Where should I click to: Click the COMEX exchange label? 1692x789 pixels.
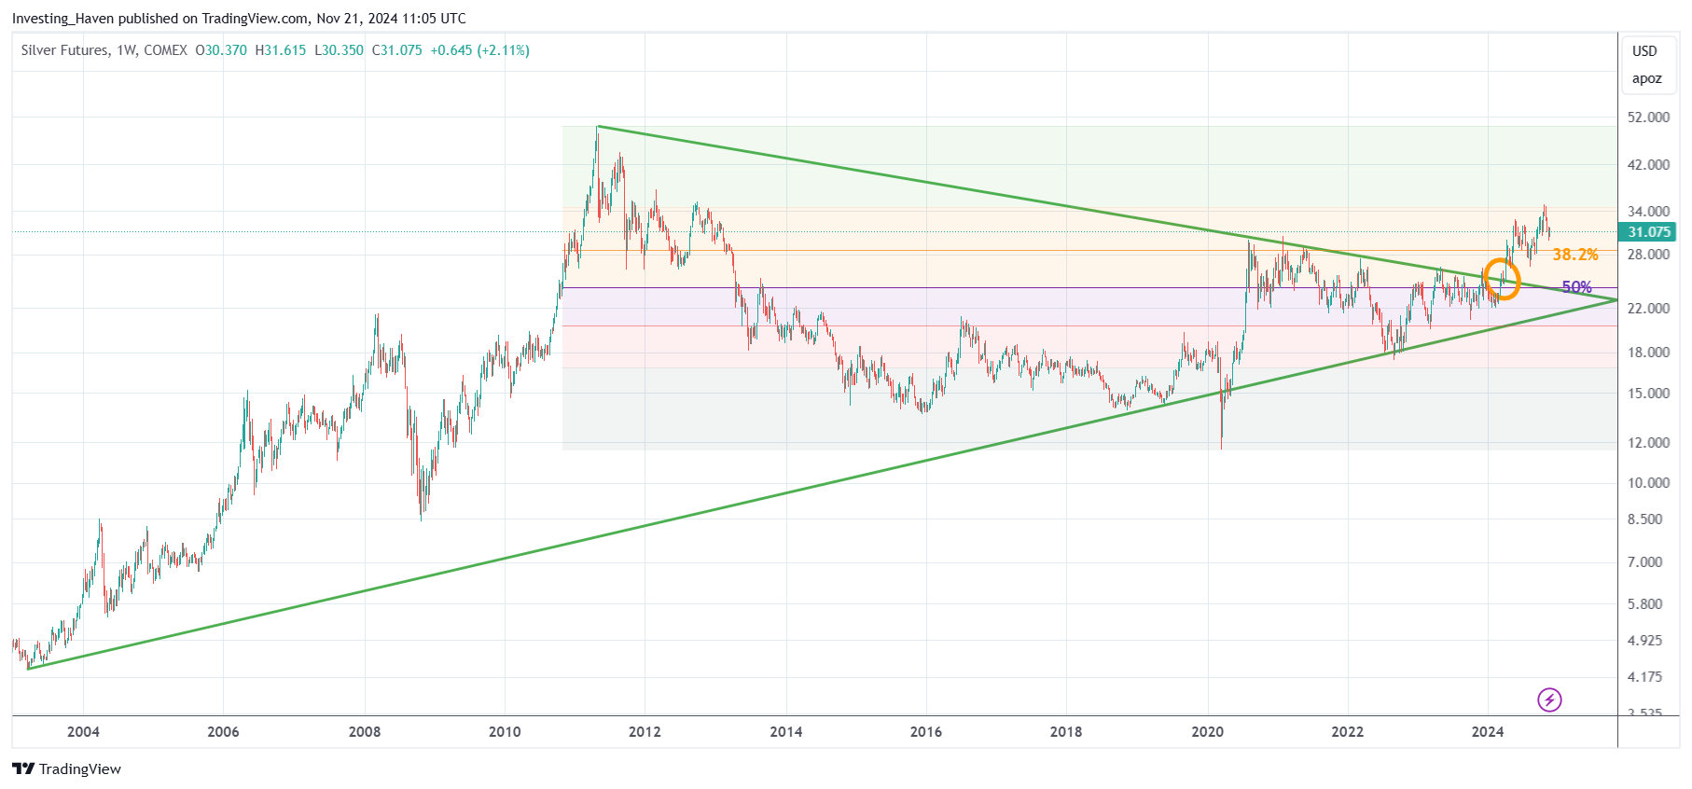pos(165,50)
